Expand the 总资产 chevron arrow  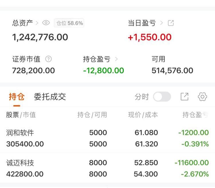click(x=37, y=23)
